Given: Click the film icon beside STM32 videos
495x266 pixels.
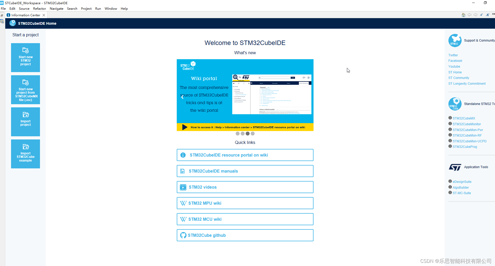Looking at the screenshot, I should point(183,187).
